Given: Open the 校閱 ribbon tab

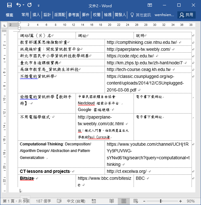Looking at the screenshot, I should click(x=97, y=15).
